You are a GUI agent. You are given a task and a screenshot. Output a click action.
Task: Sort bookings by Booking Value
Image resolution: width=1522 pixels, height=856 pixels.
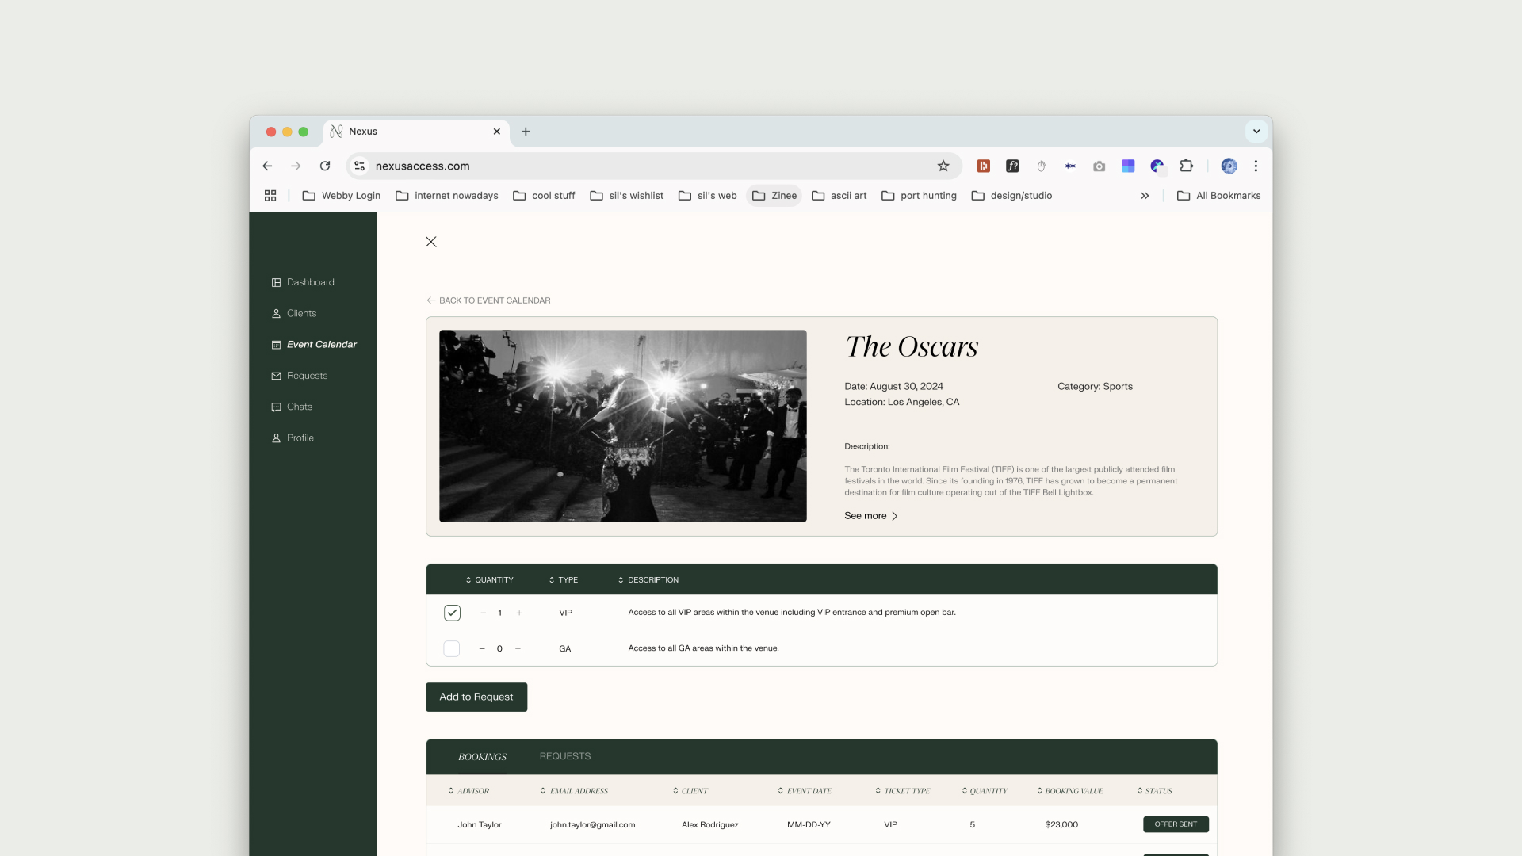pyautogui.click(x=1069, y=791)
